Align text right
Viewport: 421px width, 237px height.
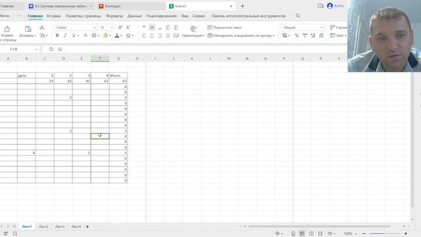click(x=160, y=36)
